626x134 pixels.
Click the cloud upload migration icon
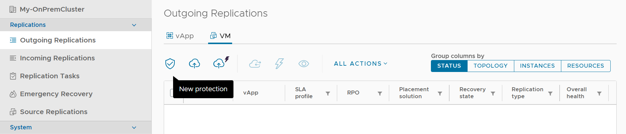pos(194,63)
